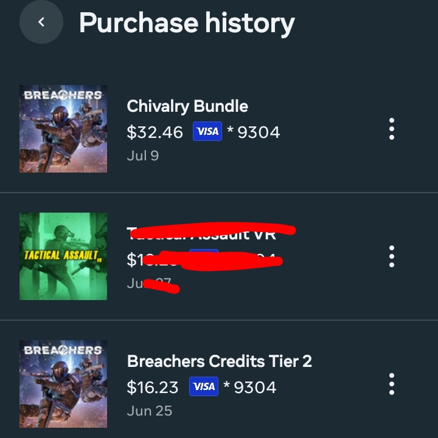Select the partially redacted Tactical Assault VR title
Image resolution: width=438 pixels, height=438 pixels.
pyautogui.click(x=201, y=234)
